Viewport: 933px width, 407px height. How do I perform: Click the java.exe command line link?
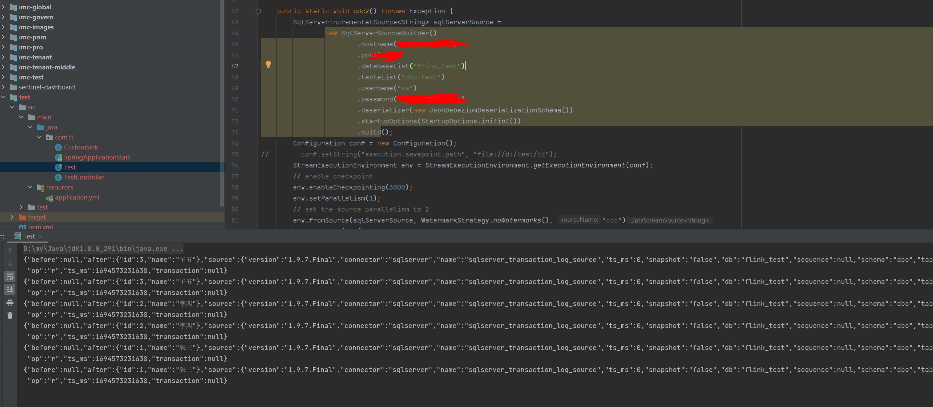[x=103, y=249]
